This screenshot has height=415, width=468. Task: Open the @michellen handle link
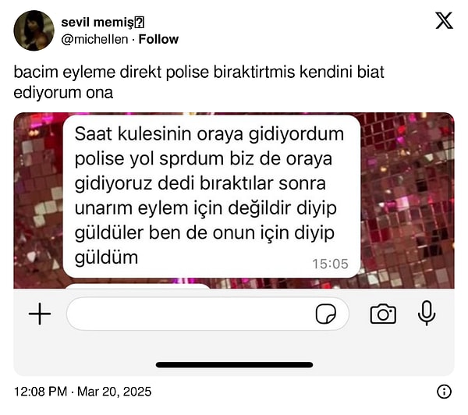pos(94,40)
